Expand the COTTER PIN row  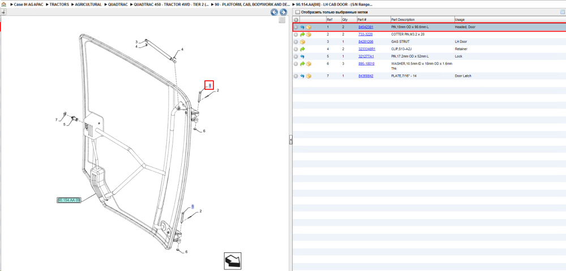296,34
